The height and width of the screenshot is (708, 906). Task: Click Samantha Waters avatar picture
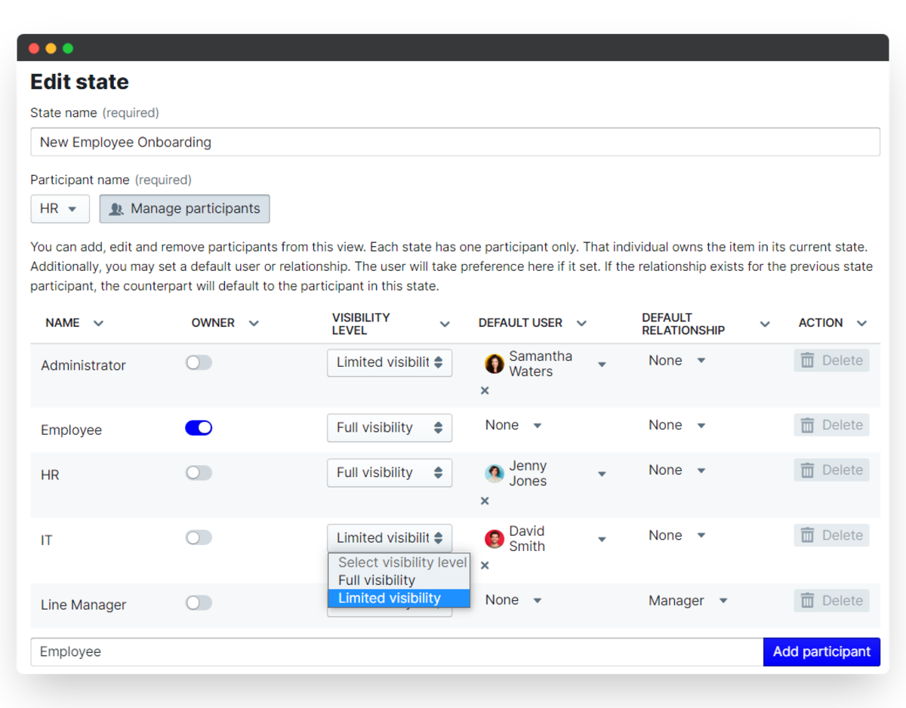click(x=495, y=364)
